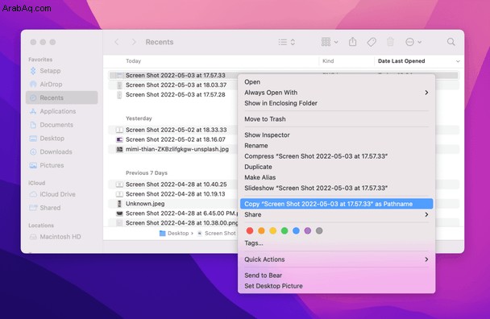Apply the gray tag color

coord(319,230)
